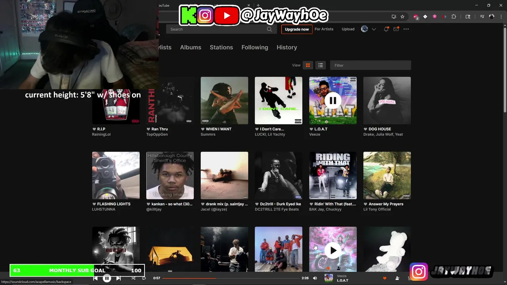Toggle the heart beside DOG HOUSE

coord(365,129)
